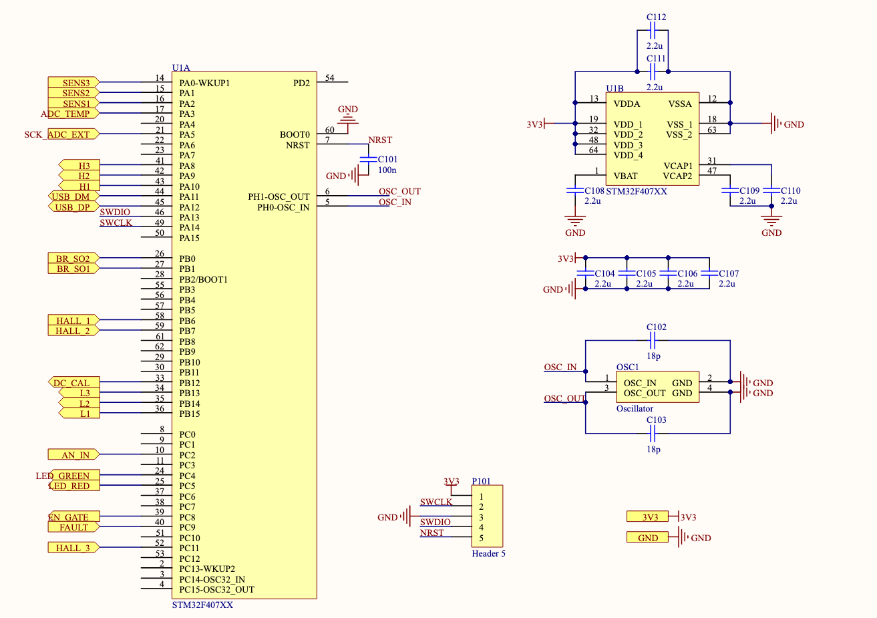Screen dimensions: 877x618
Task: Click the DC_CAL port on PB12
Action: coord(73,383)
